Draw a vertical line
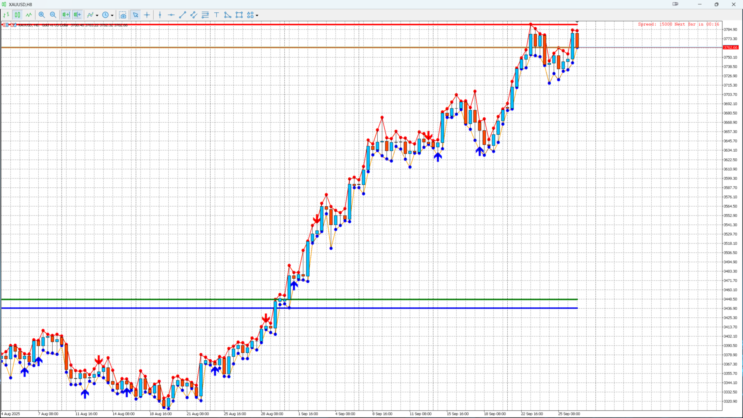This screenshot has width=743, height=418. (x=160, y=15)
